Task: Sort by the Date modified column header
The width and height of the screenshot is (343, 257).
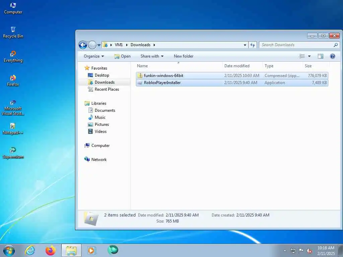Action: click(243, 66)
